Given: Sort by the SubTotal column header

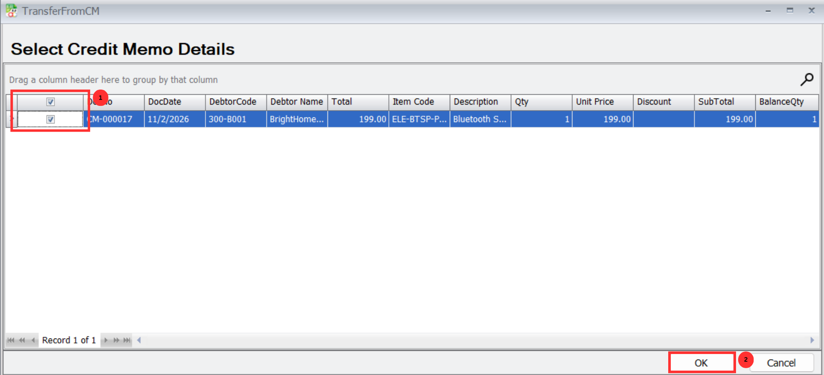Looking at the screenshot, I should (x=725, y=102).
